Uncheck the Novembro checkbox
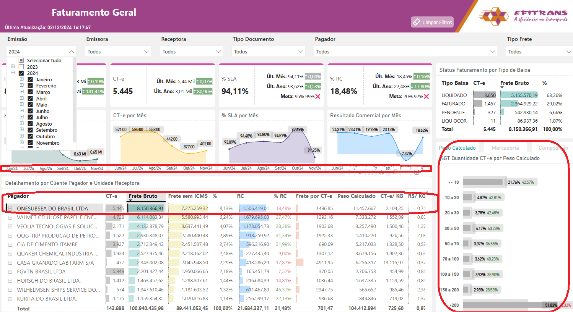Image resolution: width=573 pixels, height=312 pixels. (x=30, y=143)
